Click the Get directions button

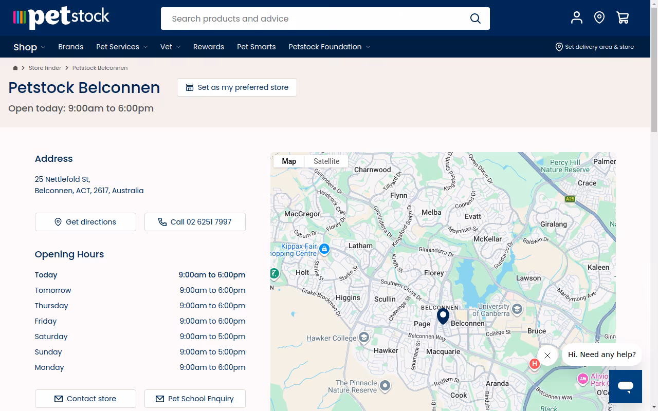(x=85, y=222)
